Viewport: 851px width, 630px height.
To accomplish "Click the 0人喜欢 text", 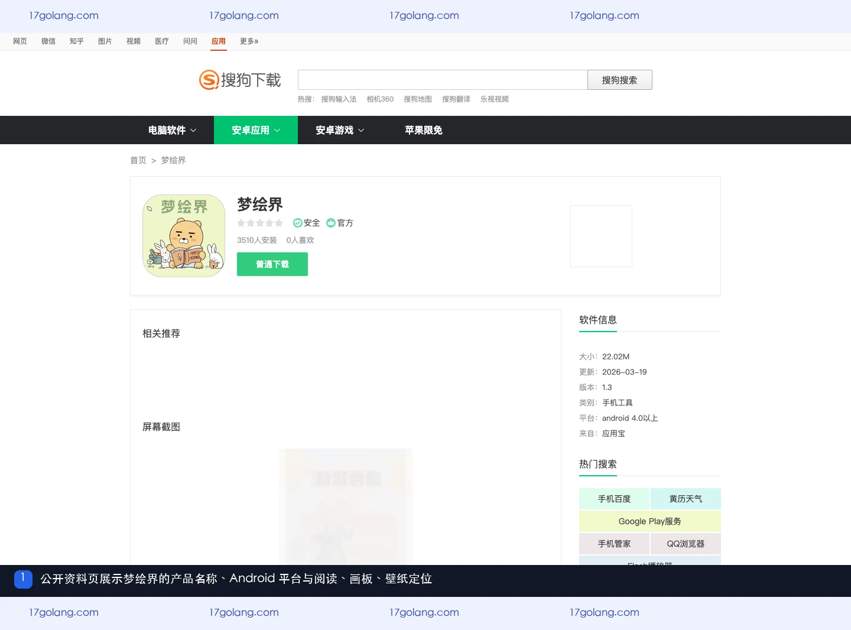I will click(x=300, y=240).
